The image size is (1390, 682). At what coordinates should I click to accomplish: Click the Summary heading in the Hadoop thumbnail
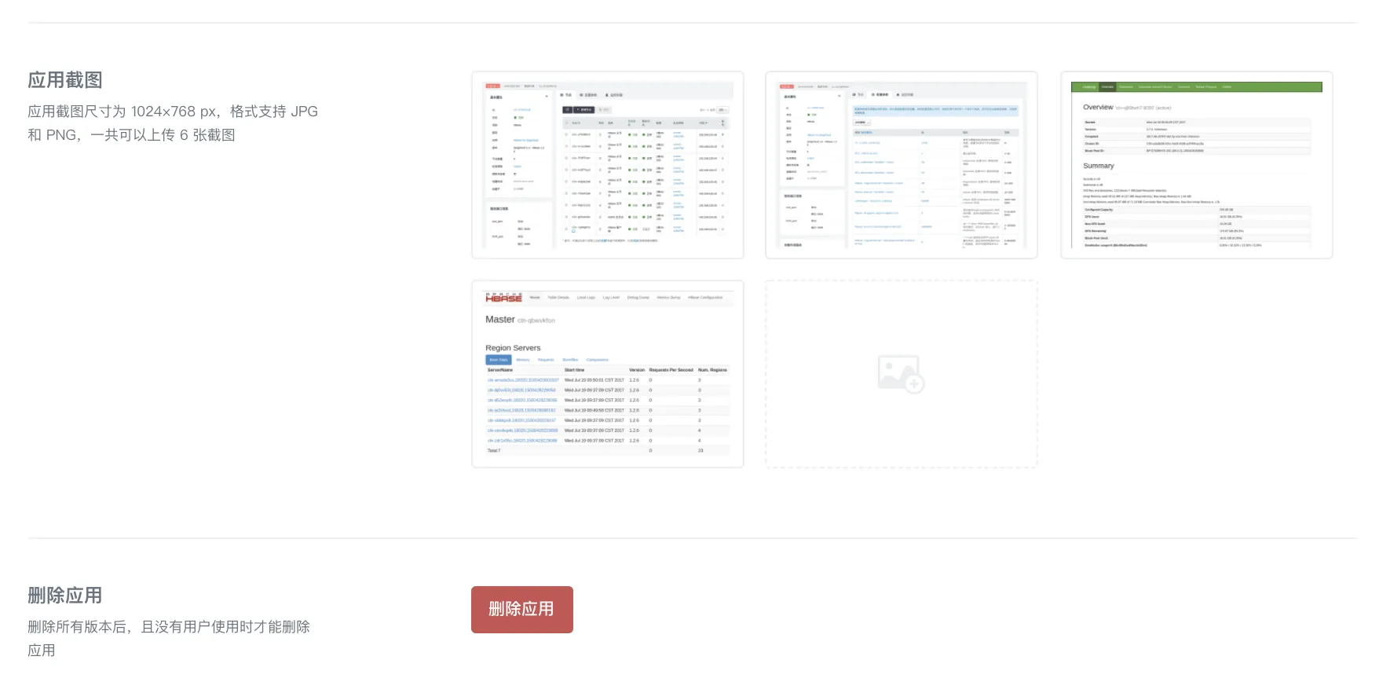(x=1099, y=166)
